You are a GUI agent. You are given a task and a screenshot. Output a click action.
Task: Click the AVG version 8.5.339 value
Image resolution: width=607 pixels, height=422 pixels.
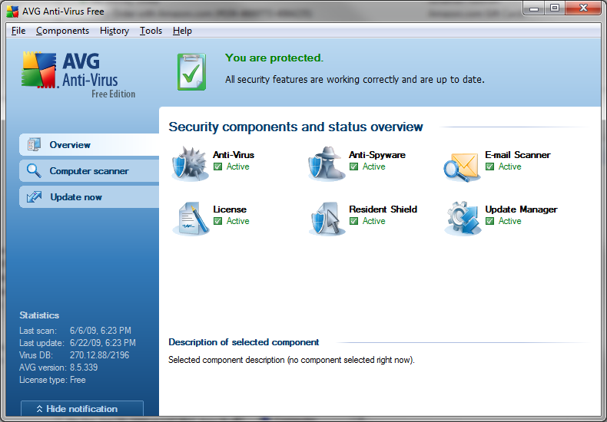[x=84, y=367]
